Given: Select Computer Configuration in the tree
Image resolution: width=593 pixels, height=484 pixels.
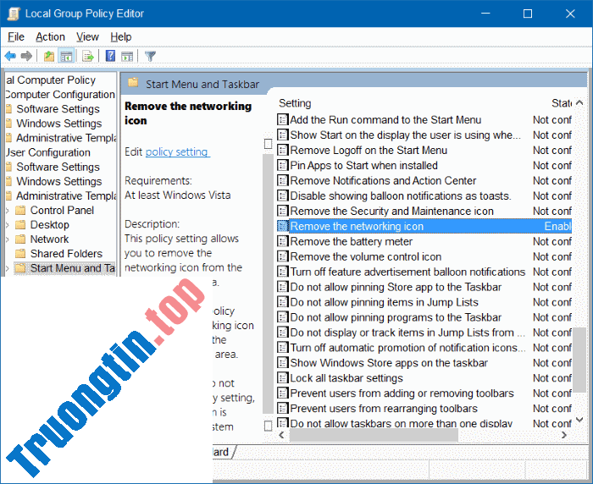Looking at the screenshot, I should click(60, 95).
